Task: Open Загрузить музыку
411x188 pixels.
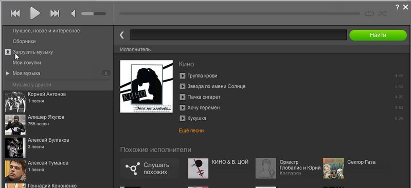Action: [33, 52]
